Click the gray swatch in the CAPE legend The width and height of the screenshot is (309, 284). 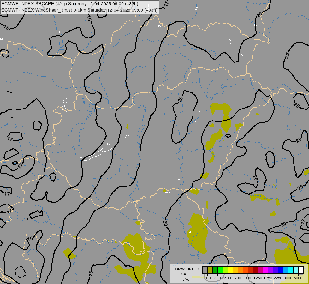pos(205,270)
